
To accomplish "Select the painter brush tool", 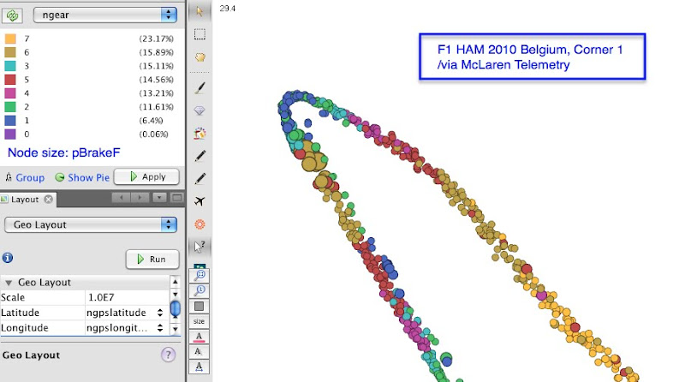I will tap(200, 88).
